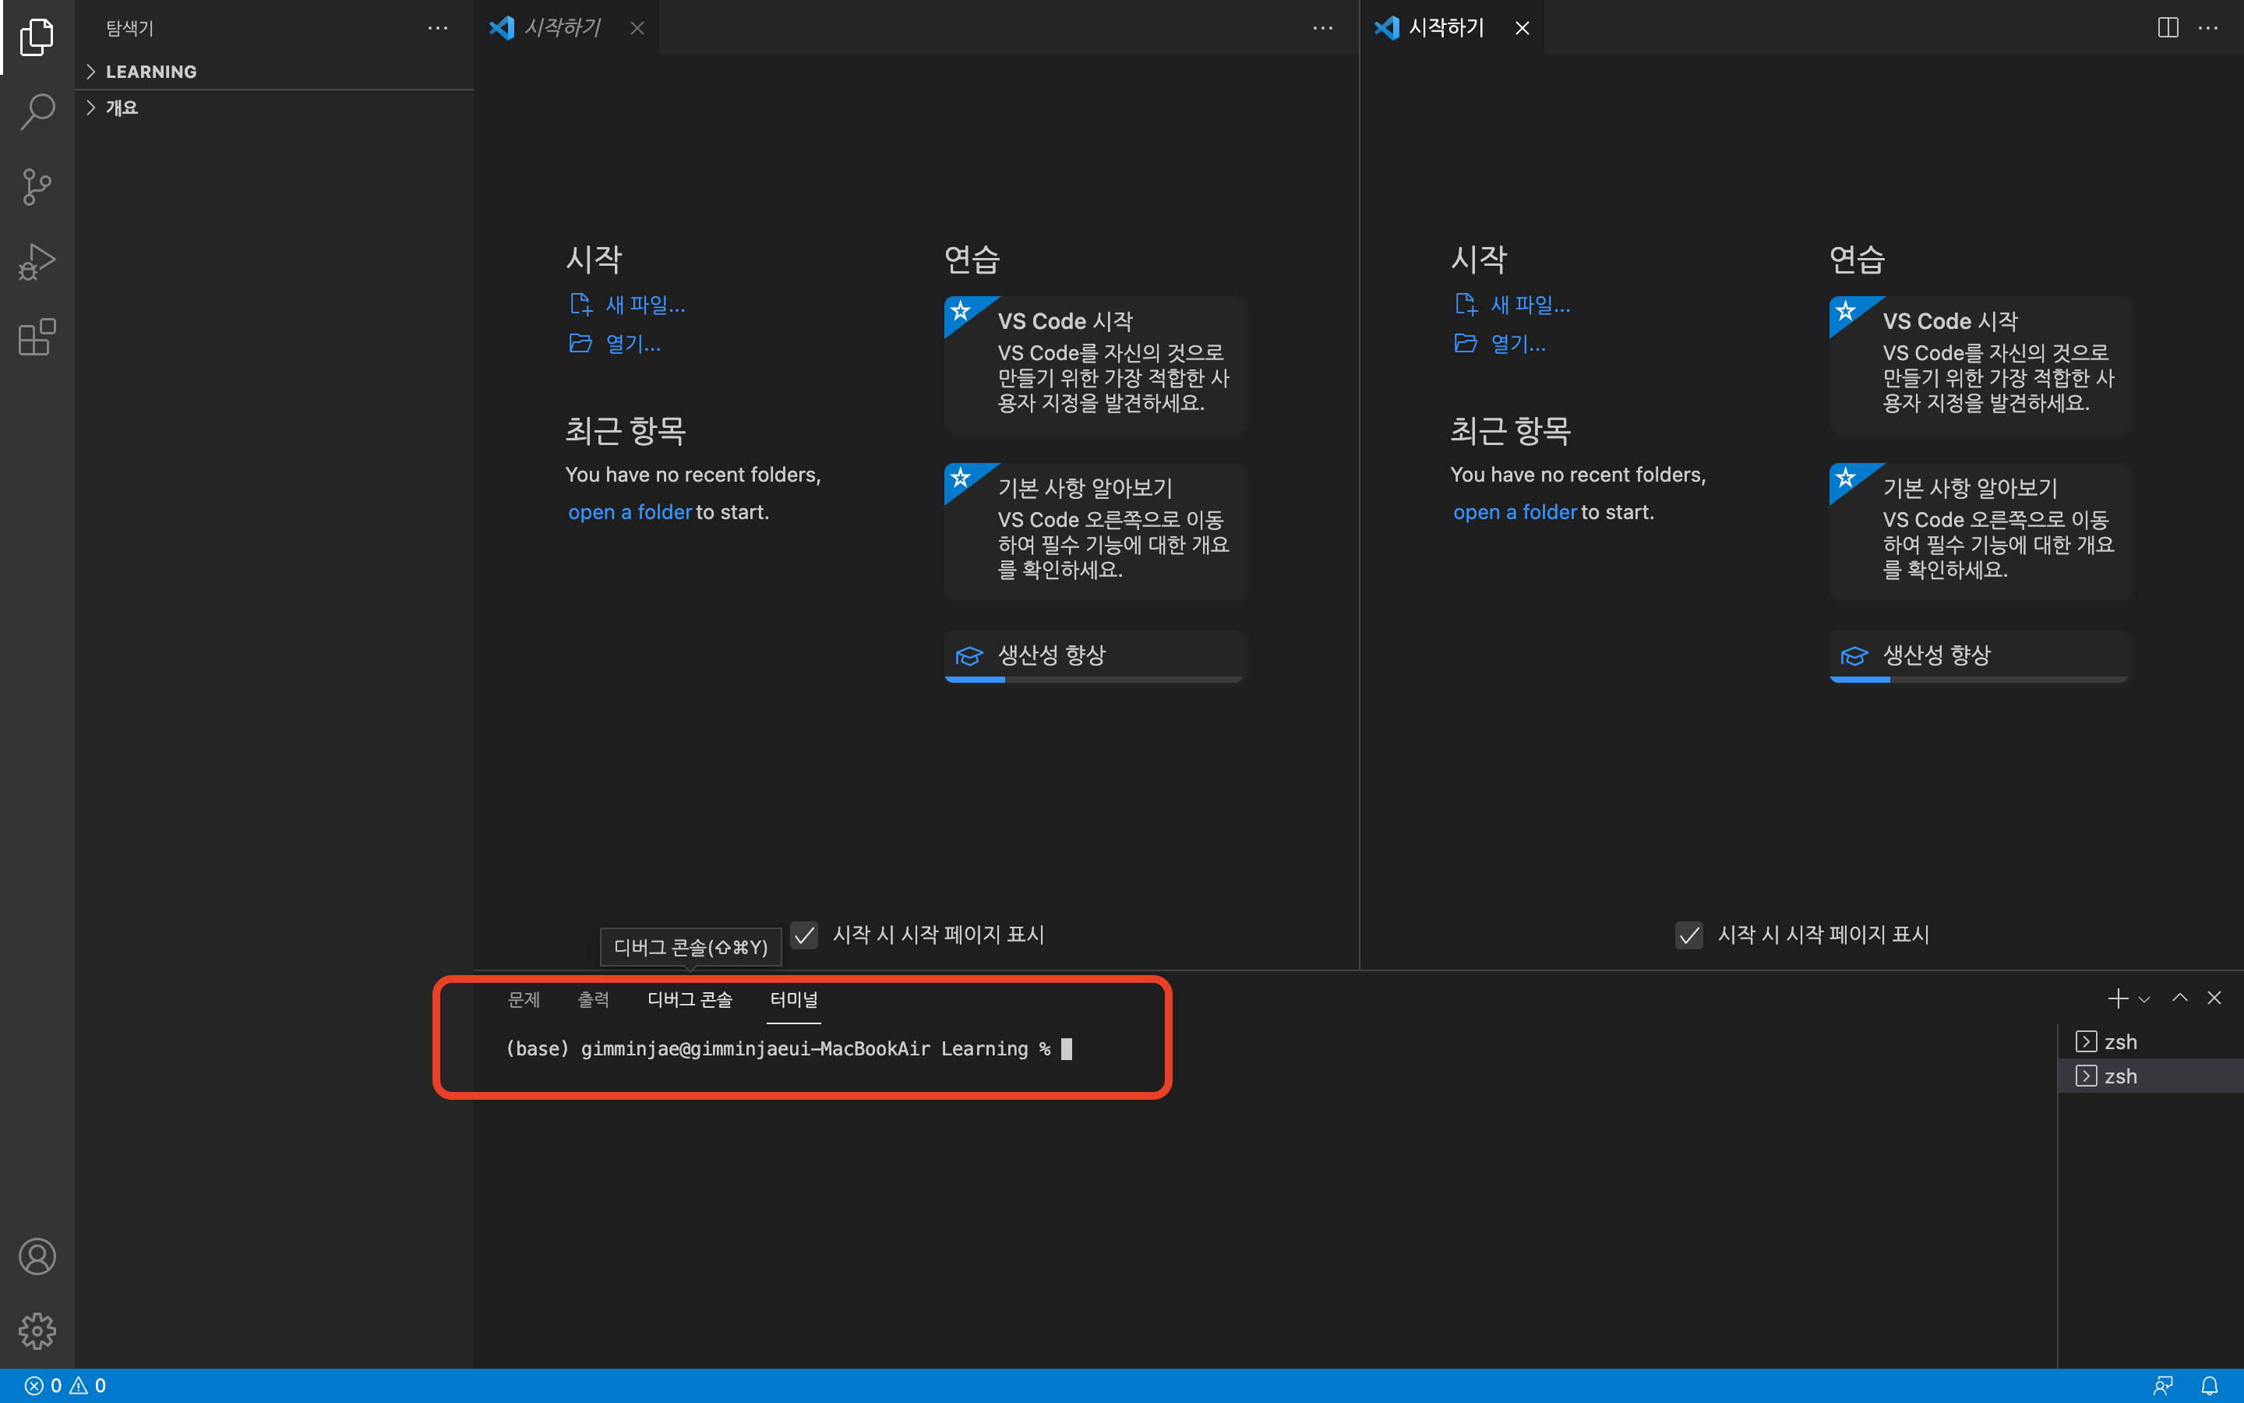The height and width of the screenshot is (1403, 2244).
Task: Click the new terminal plus icon
Action: click(x=2117, y=998)
